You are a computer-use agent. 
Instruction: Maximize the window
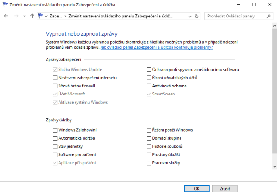click(x=254, y=4)
